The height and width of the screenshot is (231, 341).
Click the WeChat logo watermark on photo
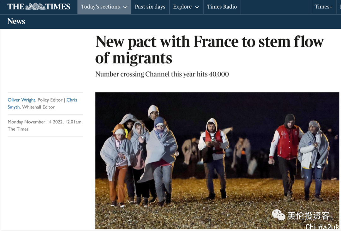[278, 215]
